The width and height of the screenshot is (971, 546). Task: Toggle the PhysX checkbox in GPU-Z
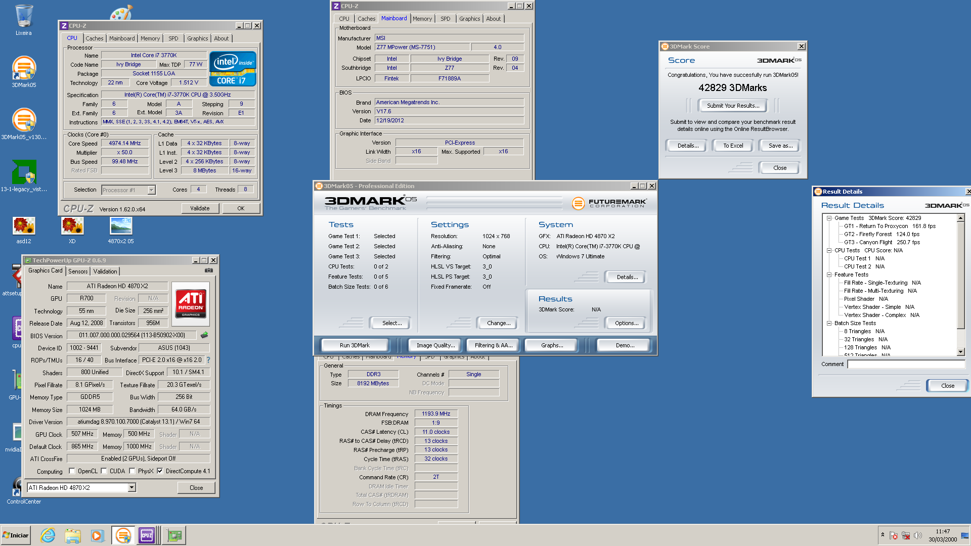[132, 471]
